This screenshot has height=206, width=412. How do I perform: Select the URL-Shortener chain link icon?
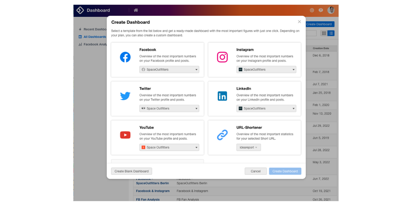(222, 135)
